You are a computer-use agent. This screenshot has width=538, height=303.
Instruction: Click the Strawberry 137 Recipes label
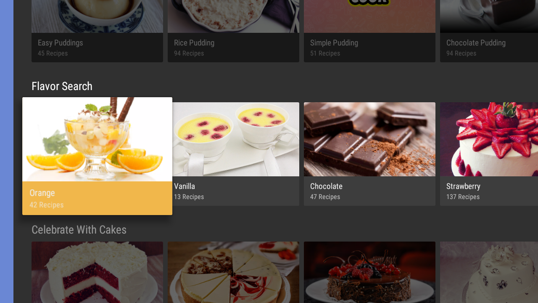pos(463,191)
